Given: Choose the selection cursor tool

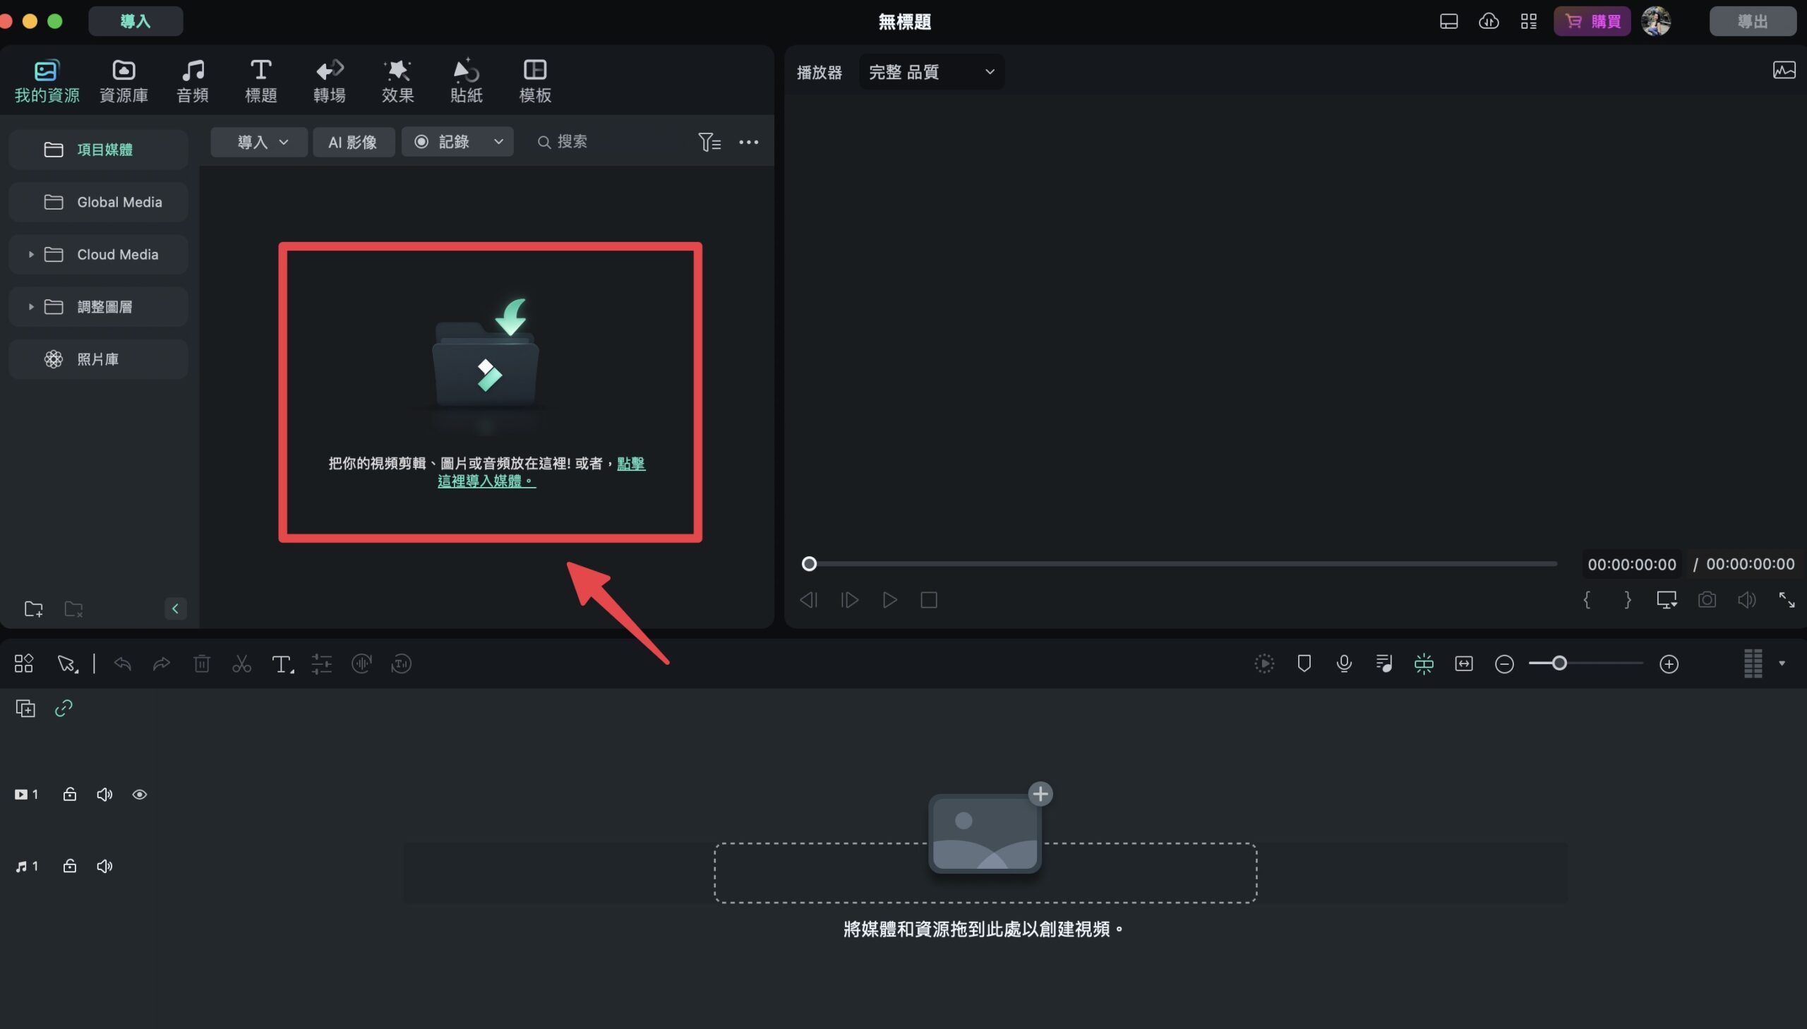Looking at the screenshot, I should pos(66,663).
